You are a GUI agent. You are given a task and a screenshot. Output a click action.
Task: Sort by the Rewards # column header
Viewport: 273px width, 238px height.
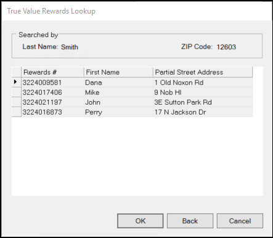tap(52, 72)
